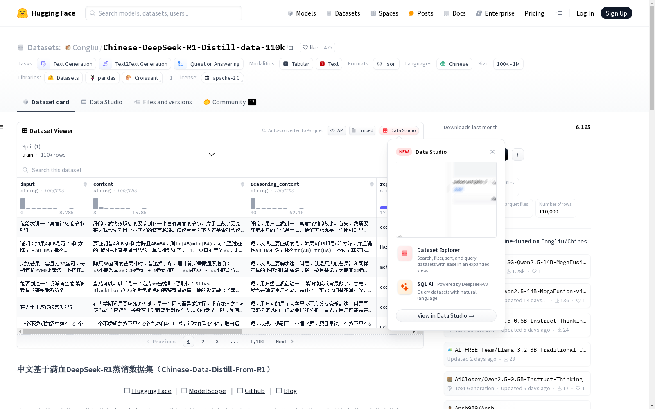Select the json format tag
Screen dimensions: 655x409
point(386,64)
